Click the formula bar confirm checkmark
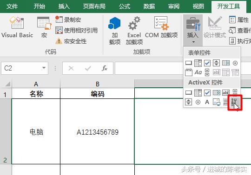251x175 pixels. tap(88, 68)
